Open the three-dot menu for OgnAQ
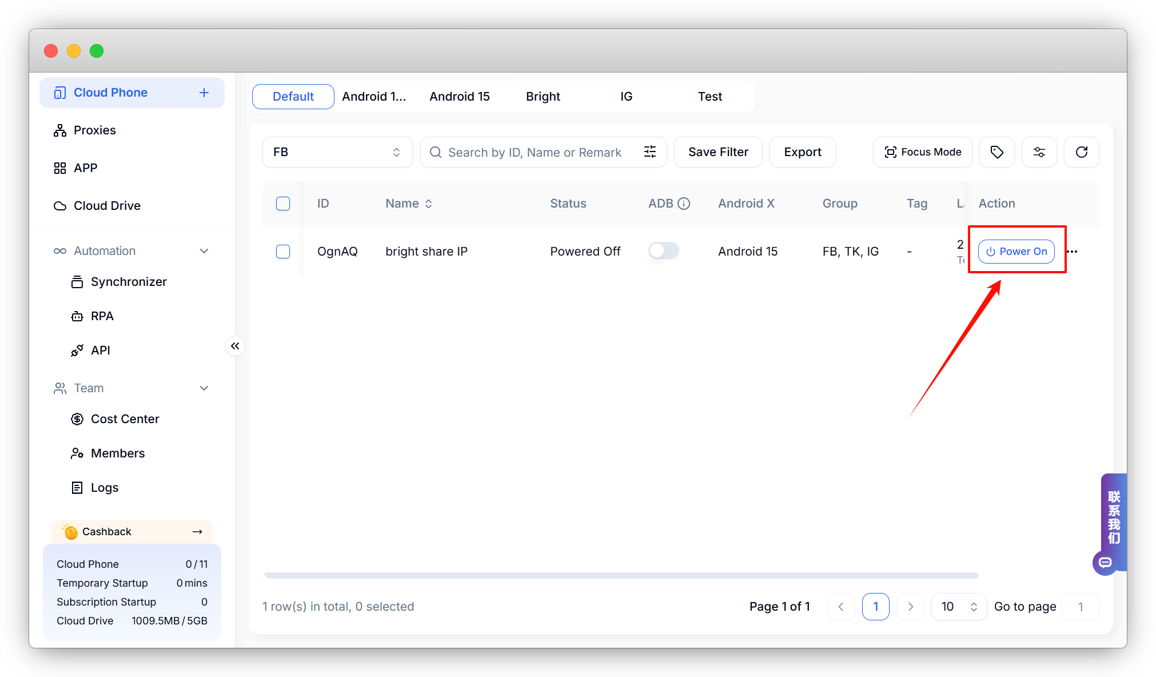The width and height of the screenshot is (1156, 677). (x=1073, y=252)
